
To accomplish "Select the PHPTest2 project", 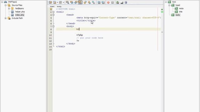I will [12, 2].
